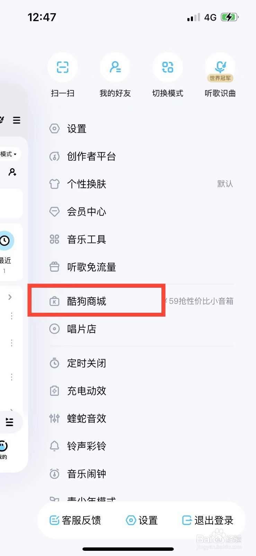Open the 蝰蛇音效 sound effects entry

point(86,418)
